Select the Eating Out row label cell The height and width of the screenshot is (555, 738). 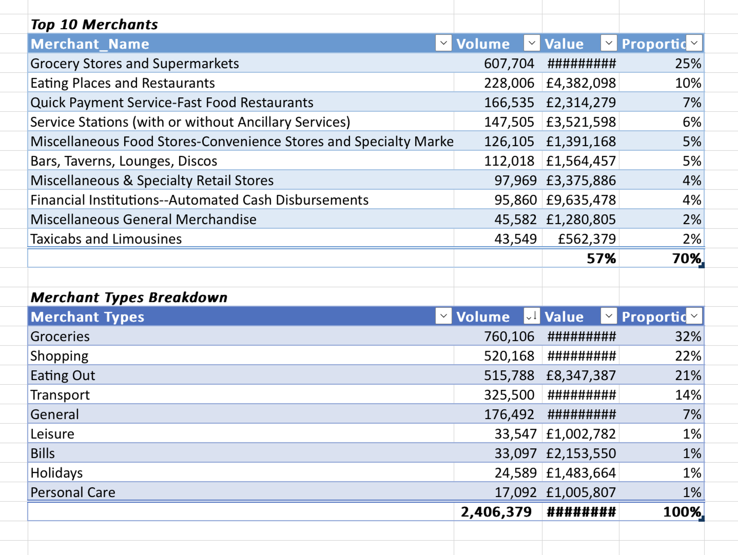coord(63,375)
